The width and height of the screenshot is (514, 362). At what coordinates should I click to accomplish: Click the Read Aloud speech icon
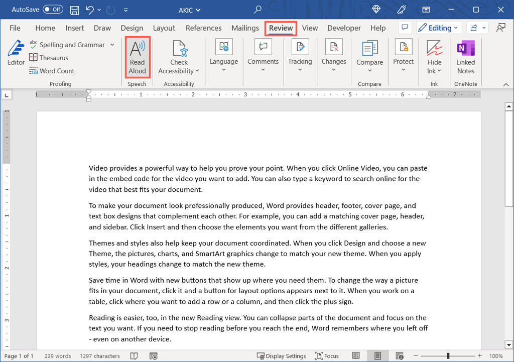[x=137, y=50]
